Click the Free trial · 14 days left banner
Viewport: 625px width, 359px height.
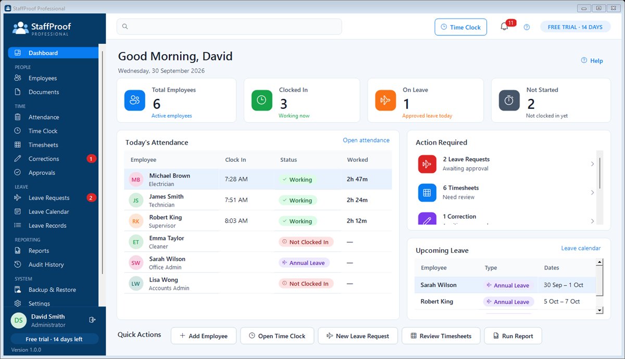[54, 339]
